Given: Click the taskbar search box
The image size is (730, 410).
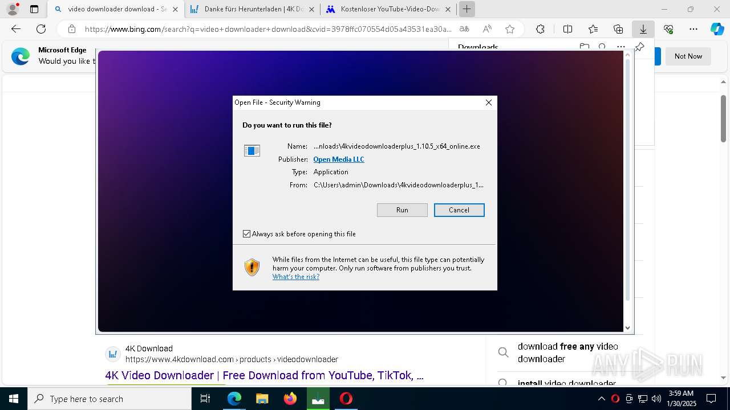Looking at the screenshot, I should pyautogui.click(x=109, y=399).
